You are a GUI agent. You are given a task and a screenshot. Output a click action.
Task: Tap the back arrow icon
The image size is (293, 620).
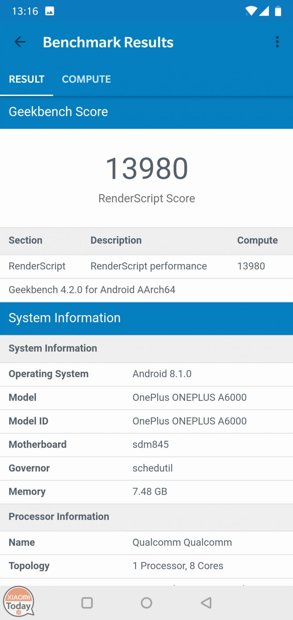point(20,42)
